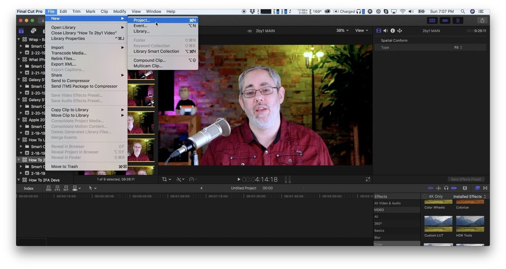Image resolution: width=506 pixels, height=269 pixels.
Task: Toggle solo headphones icon
Action: coord(446,188)
